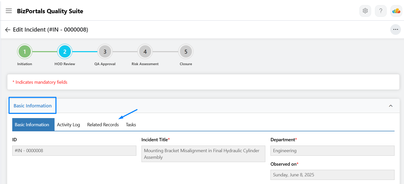Click the help question mark icon
The width and height of the screenshot is (404, 184).
point(381,11)
